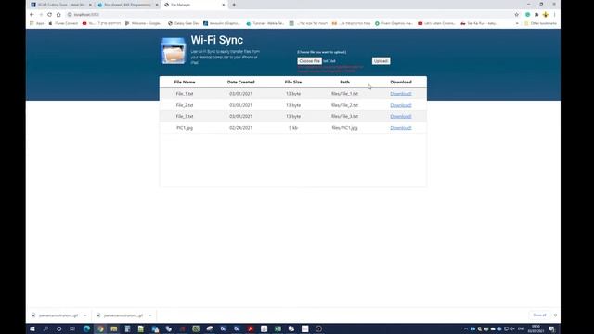This screenshot has width=594, height=334.
Task: Expand the bookmarks overflow chevron
Action: click(517, 23)
